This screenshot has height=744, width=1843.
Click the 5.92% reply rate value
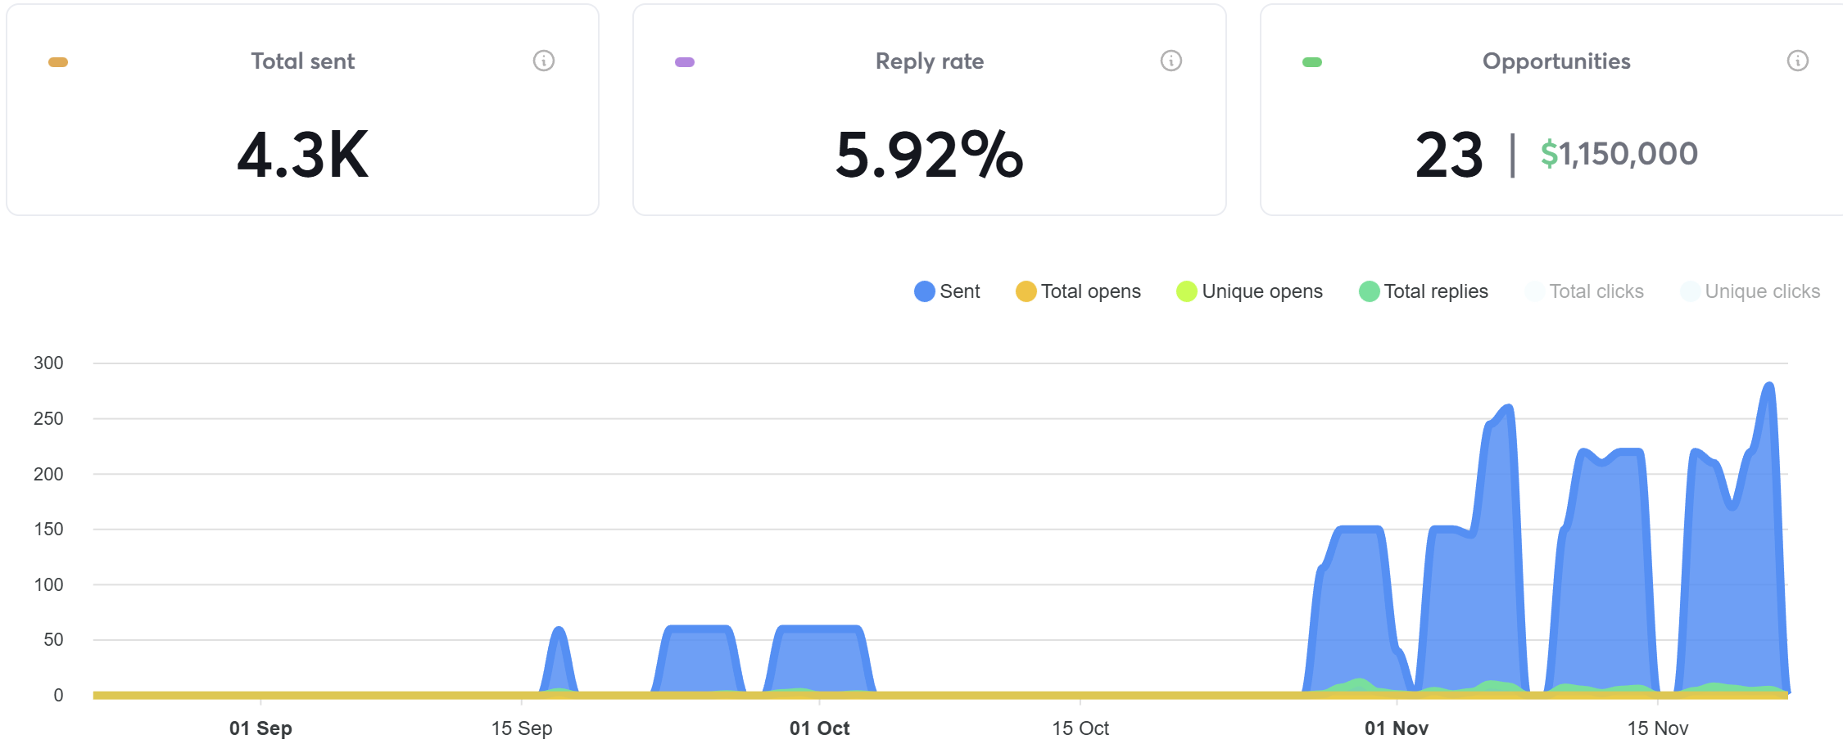pos(930,155)
